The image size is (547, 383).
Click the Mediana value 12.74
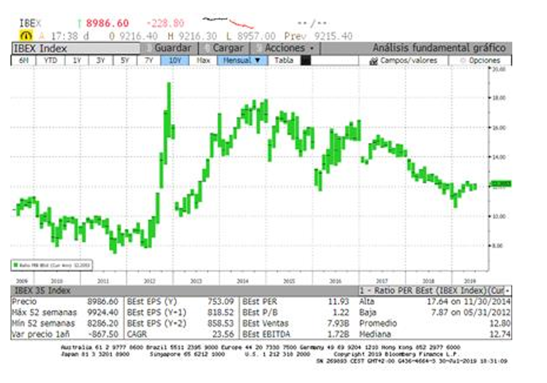pos(500,334)
